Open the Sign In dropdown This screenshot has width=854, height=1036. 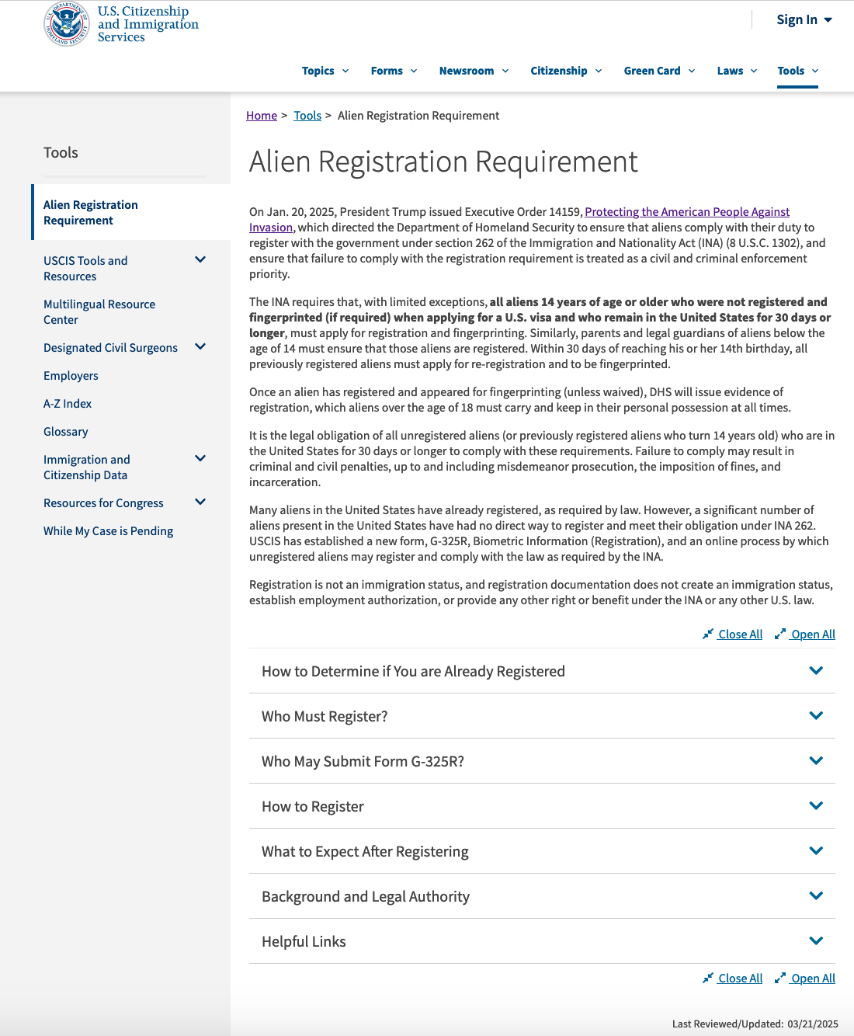(804, 20)
